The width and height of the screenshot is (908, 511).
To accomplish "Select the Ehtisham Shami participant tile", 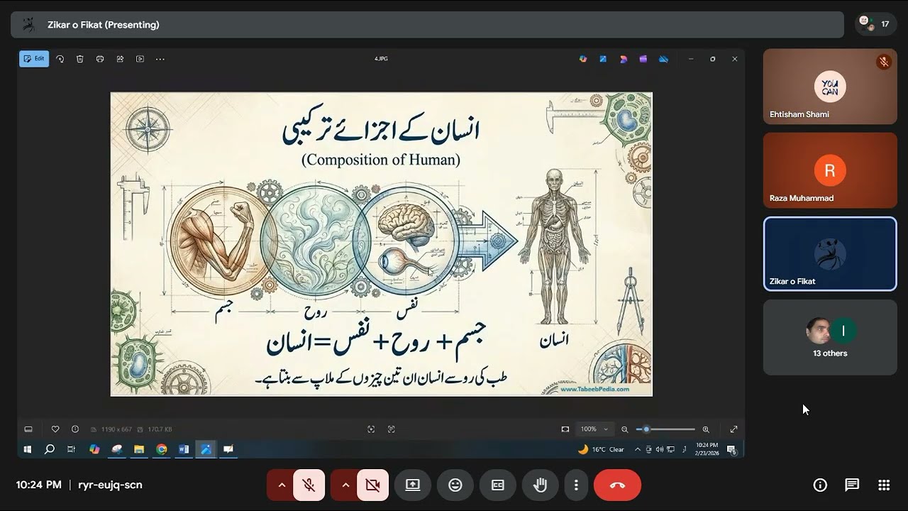I will (830, 87).
